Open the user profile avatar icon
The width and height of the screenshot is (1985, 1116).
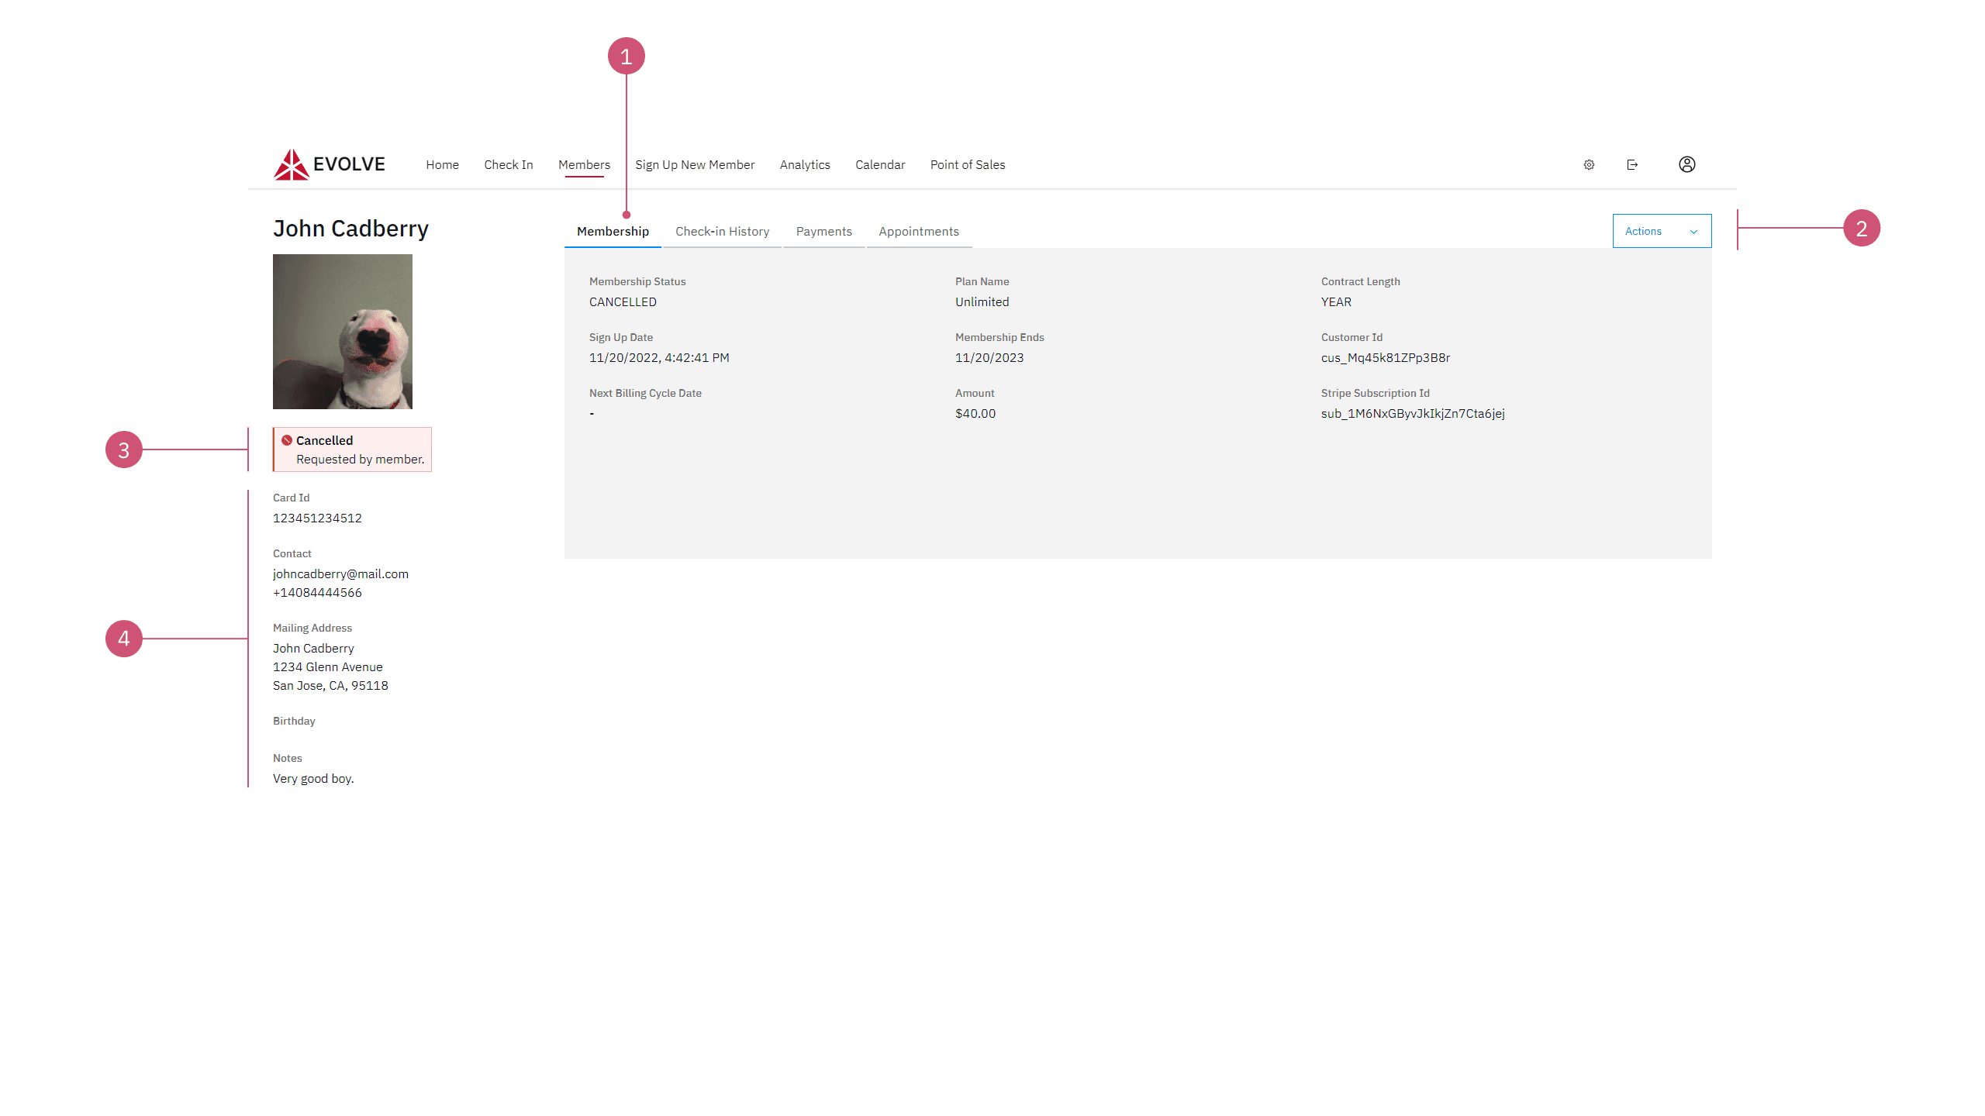[1686, 164]
